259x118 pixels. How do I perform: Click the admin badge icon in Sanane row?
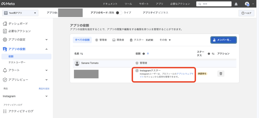point(137,63)
